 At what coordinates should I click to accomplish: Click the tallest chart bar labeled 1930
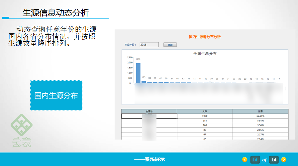click(138, 73)
